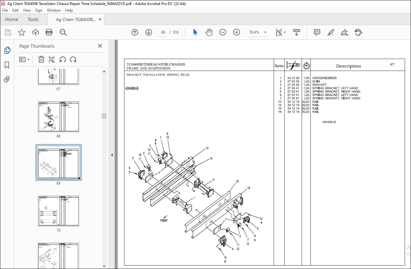Open the Attachments paperclip panel
Image resolution: width=411 pixels, height=269 pixels.
[7, 79]
